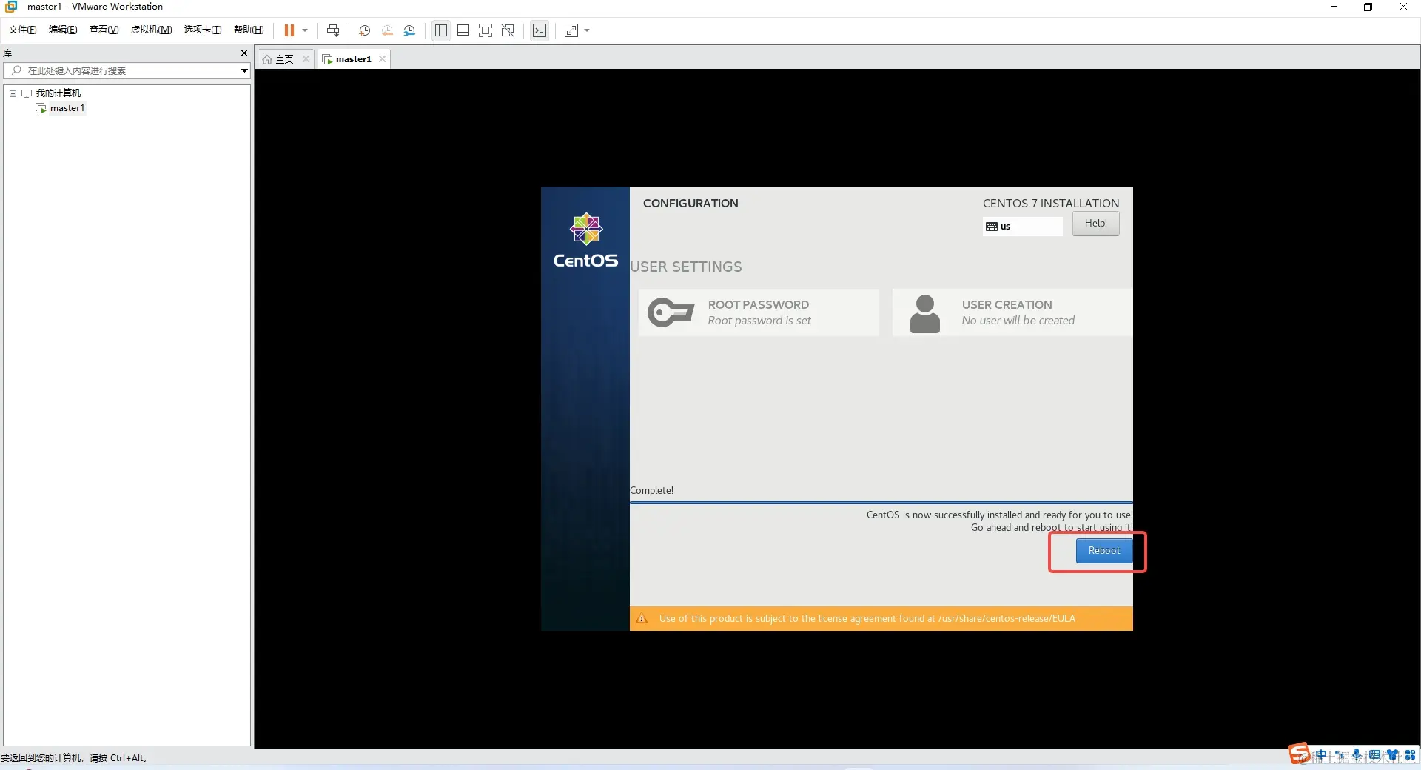Screen dimensions: 1421x770
Task: Click the EULA license warning bar
Action: point(881,619)
